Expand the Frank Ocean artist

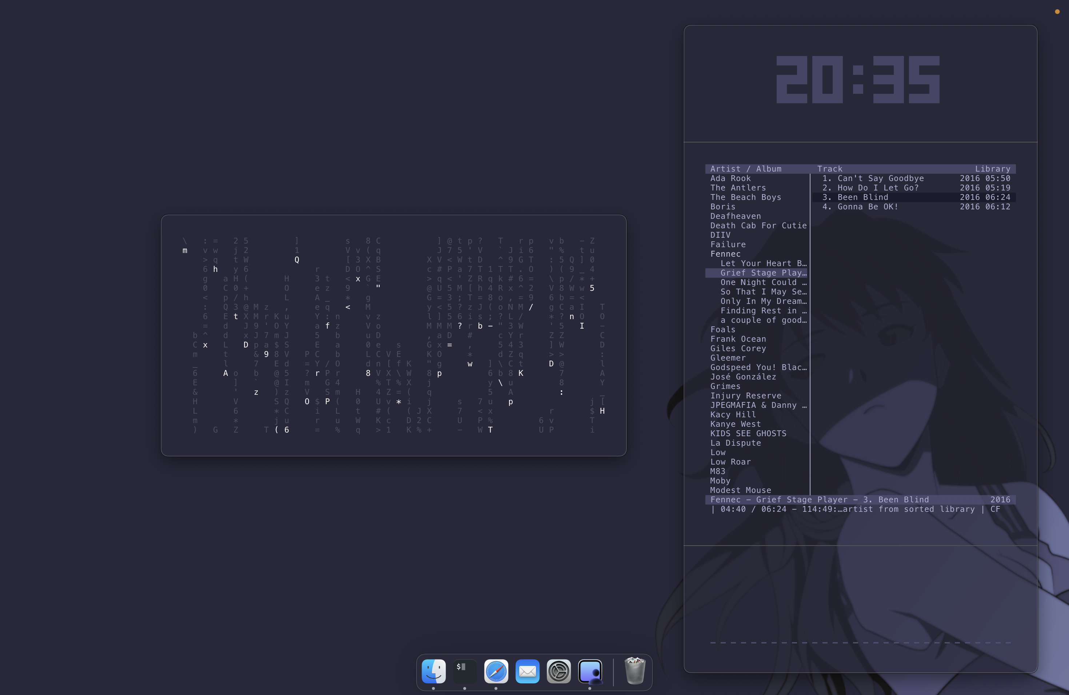pyautogui.click(x=738, y=339)
